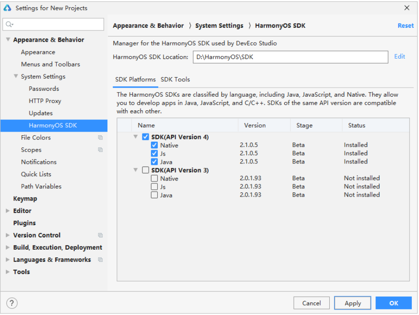
Task: Collapse the SDK(API Version 4) tree node
Action: click(x=135, y=137)
